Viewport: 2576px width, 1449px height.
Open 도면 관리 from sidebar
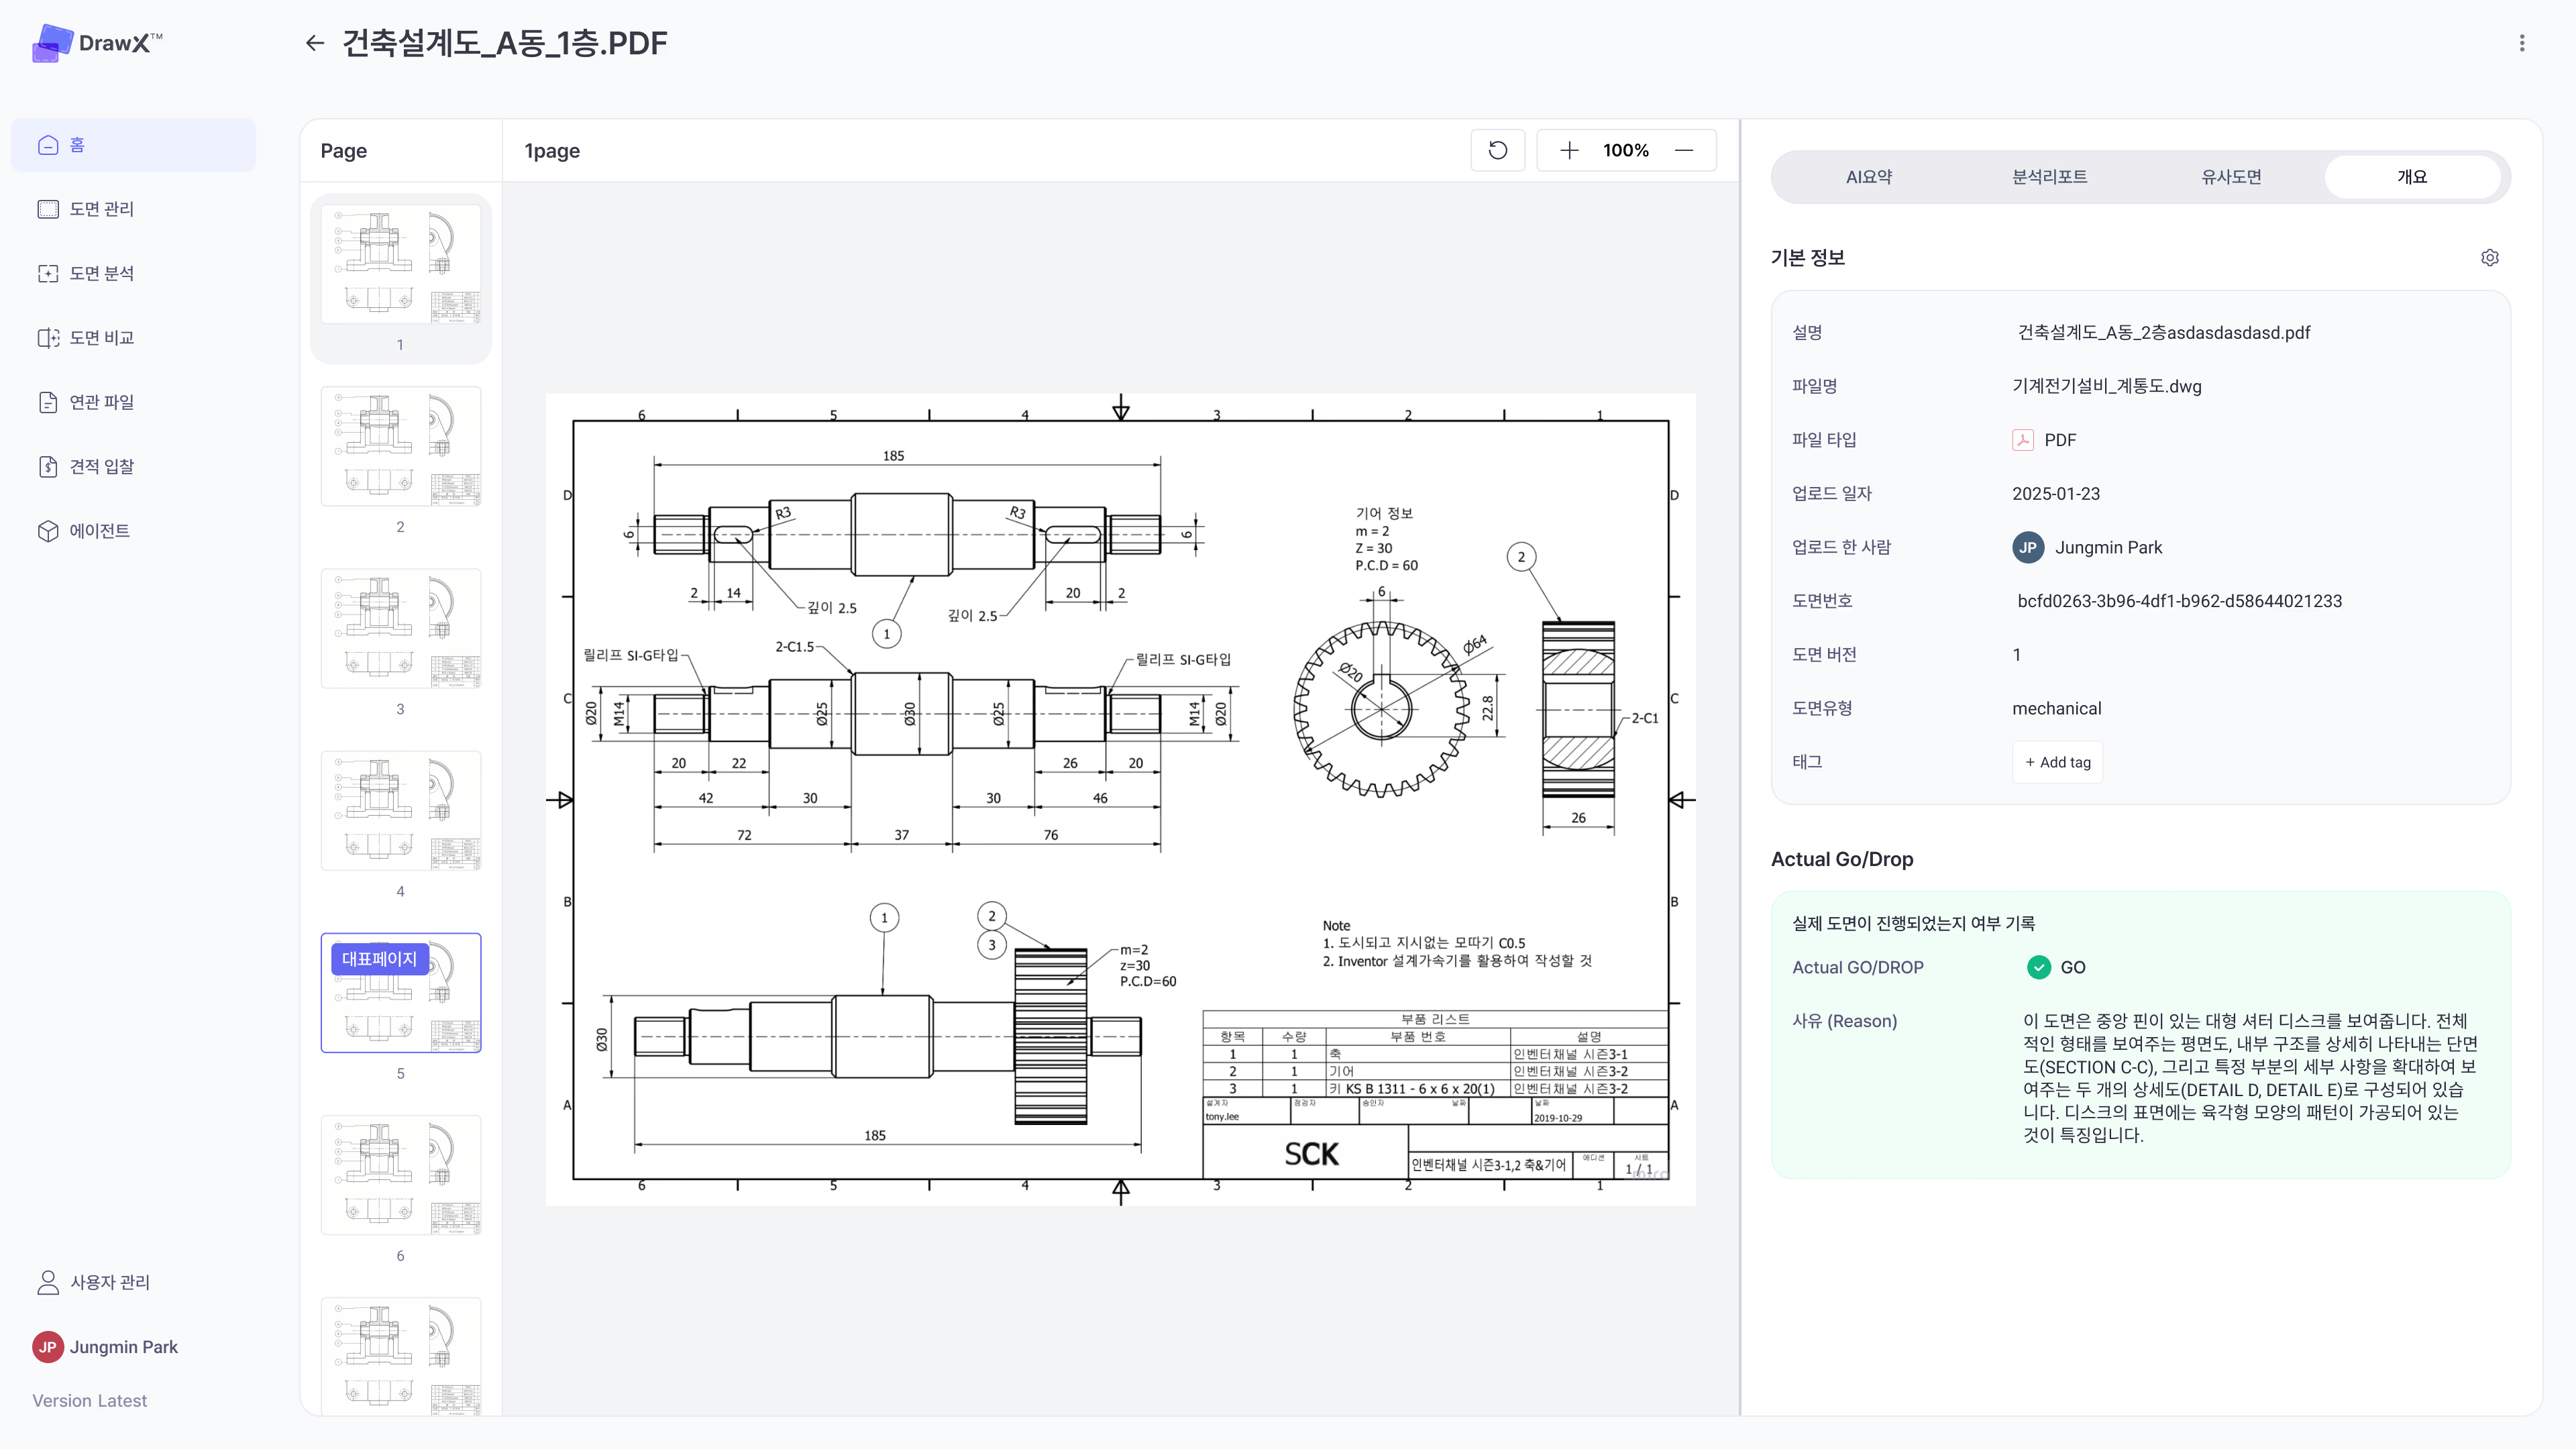coord(101,209)
